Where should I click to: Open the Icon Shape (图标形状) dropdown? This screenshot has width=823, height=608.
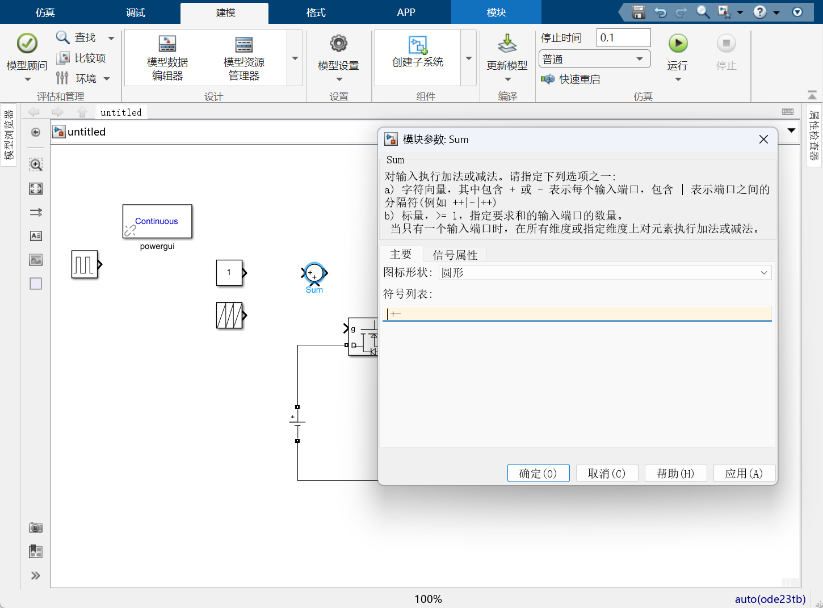point(605,273)
